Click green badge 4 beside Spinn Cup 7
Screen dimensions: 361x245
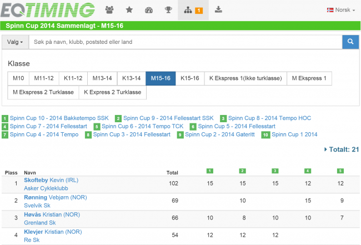click(x=5, y=127)
